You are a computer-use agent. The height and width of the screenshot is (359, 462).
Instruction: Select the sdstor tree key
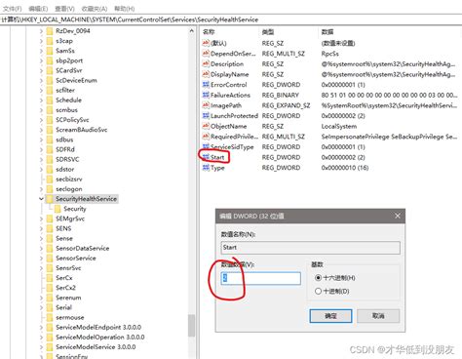(x=64, y=170)
